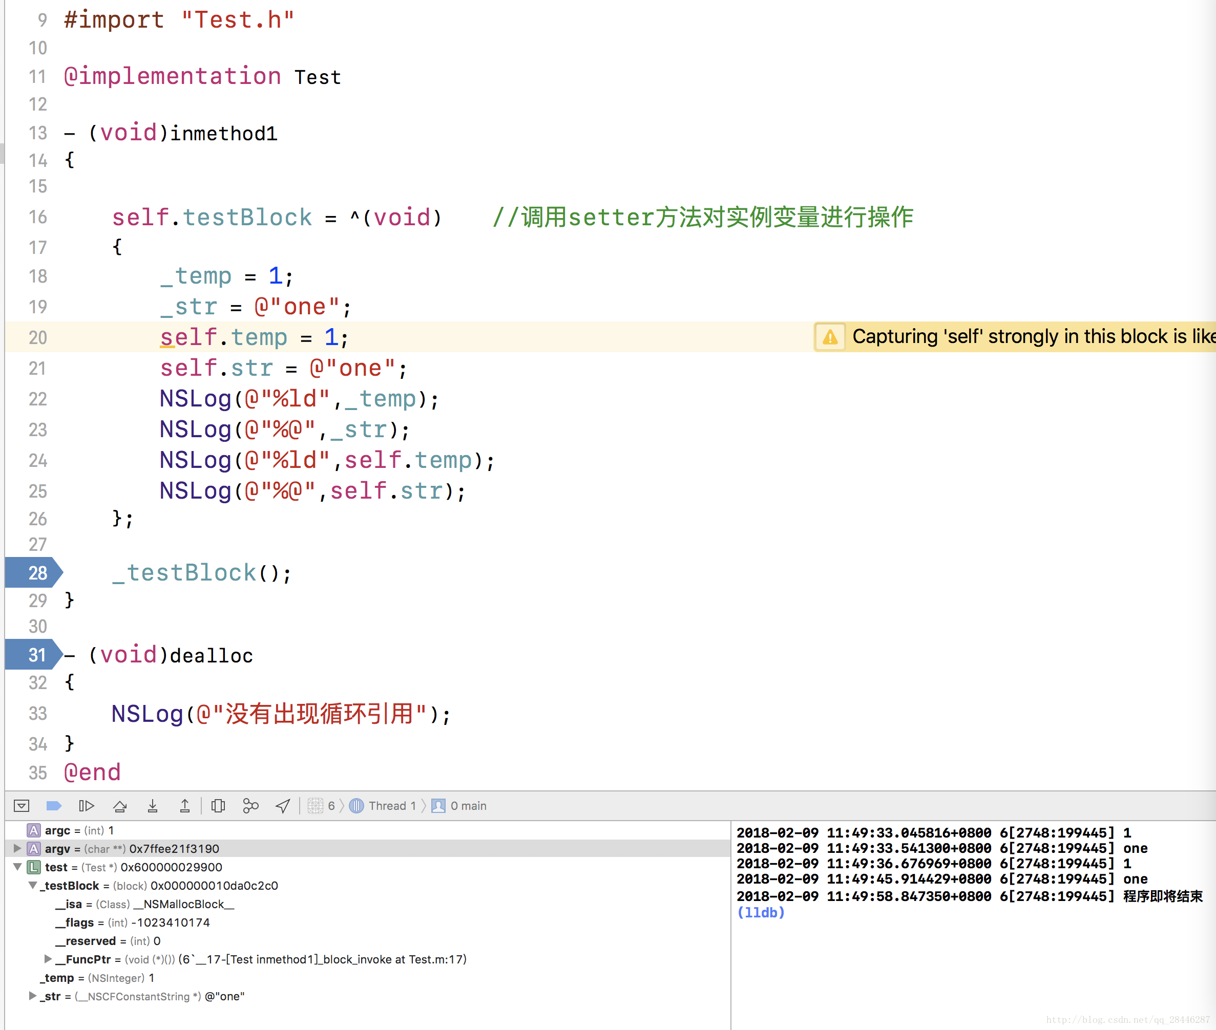1216x1030 pixels.
Task: Click inmethod1 method name on line 13
Action: (223, 133)
